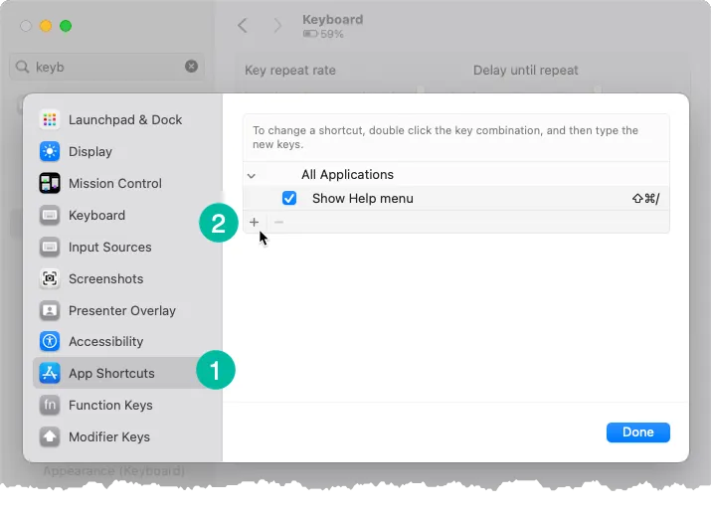
Task: Click the Delay until repeat label
Action: [525, 71]
